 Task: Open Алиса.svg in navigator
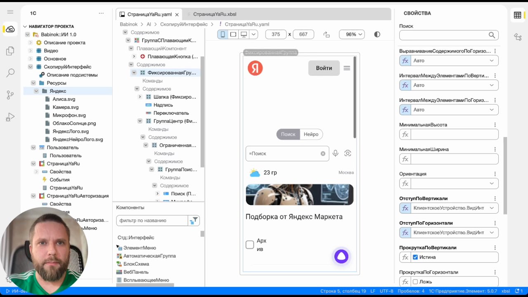click(64, 99)
